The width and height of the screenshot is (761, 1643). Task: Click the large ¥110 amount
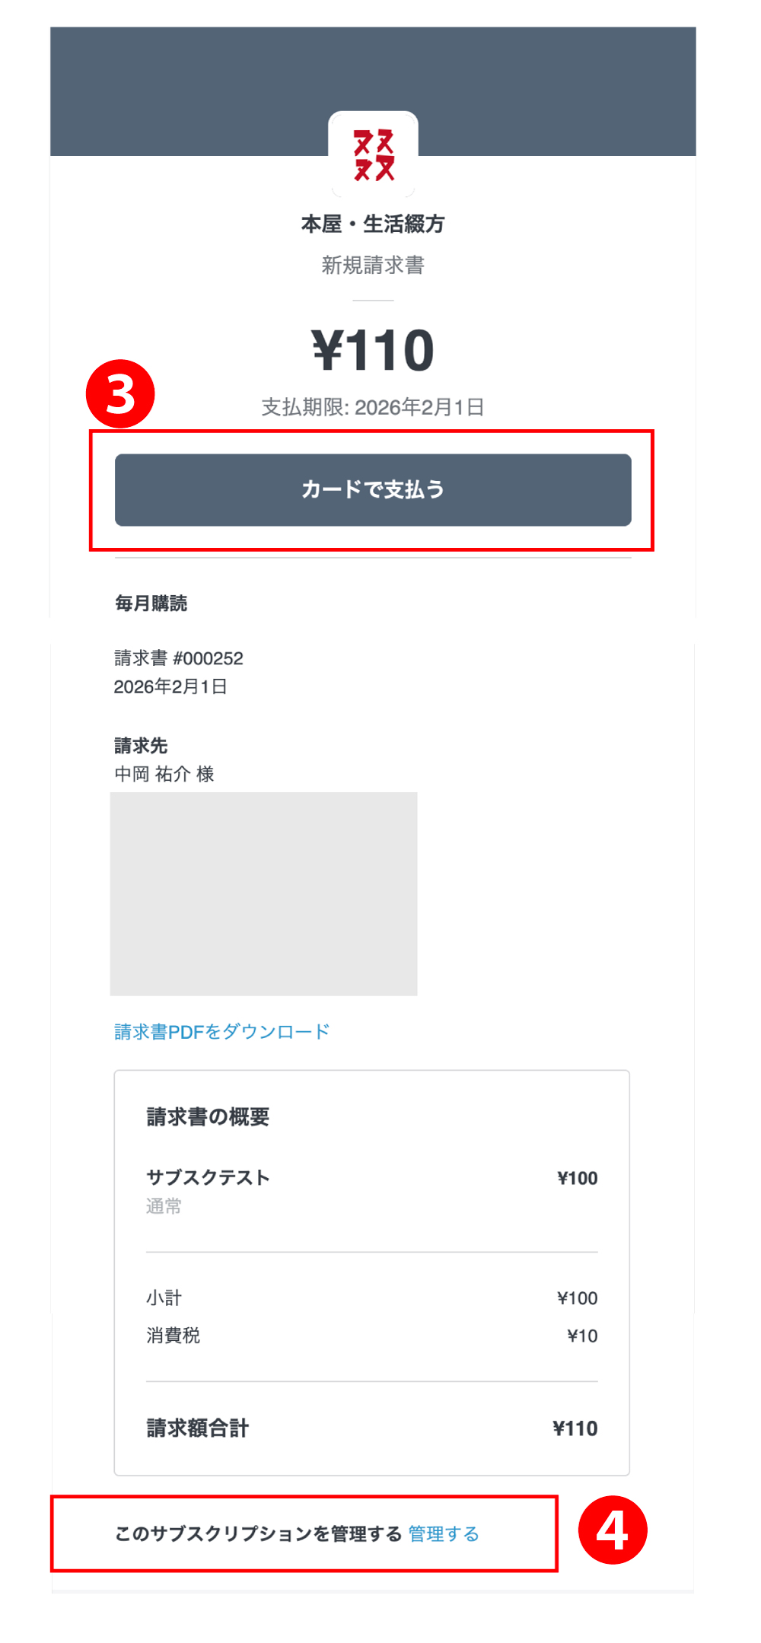coord(373,351)
